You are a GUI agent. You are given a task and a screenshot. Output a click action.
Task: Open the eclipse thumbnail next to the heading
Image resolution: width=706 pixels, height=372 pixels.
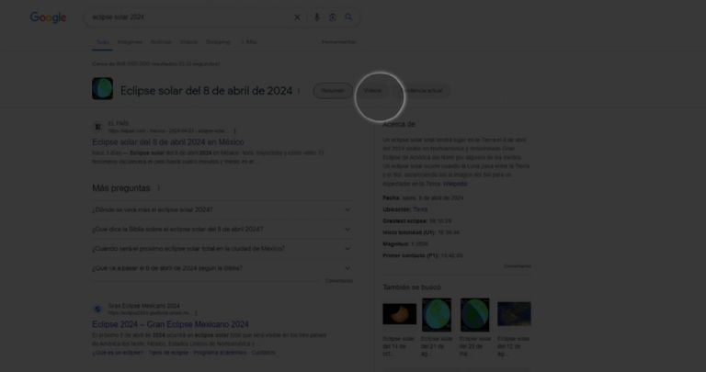coord(103,88)
